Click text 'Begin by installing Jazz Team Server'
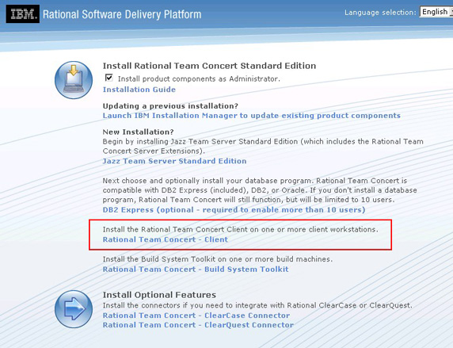Screen dimensions: 453x348 [x=169, y=141]
